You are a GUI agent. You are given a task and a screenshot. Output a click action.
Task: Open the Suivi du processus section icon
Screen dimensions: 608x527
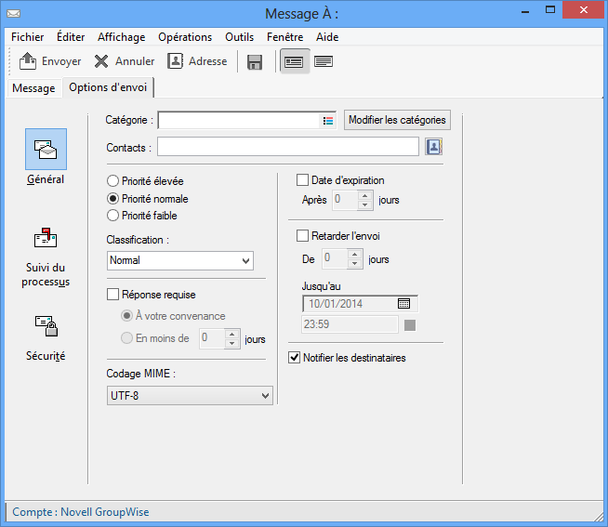pos(46,238)
